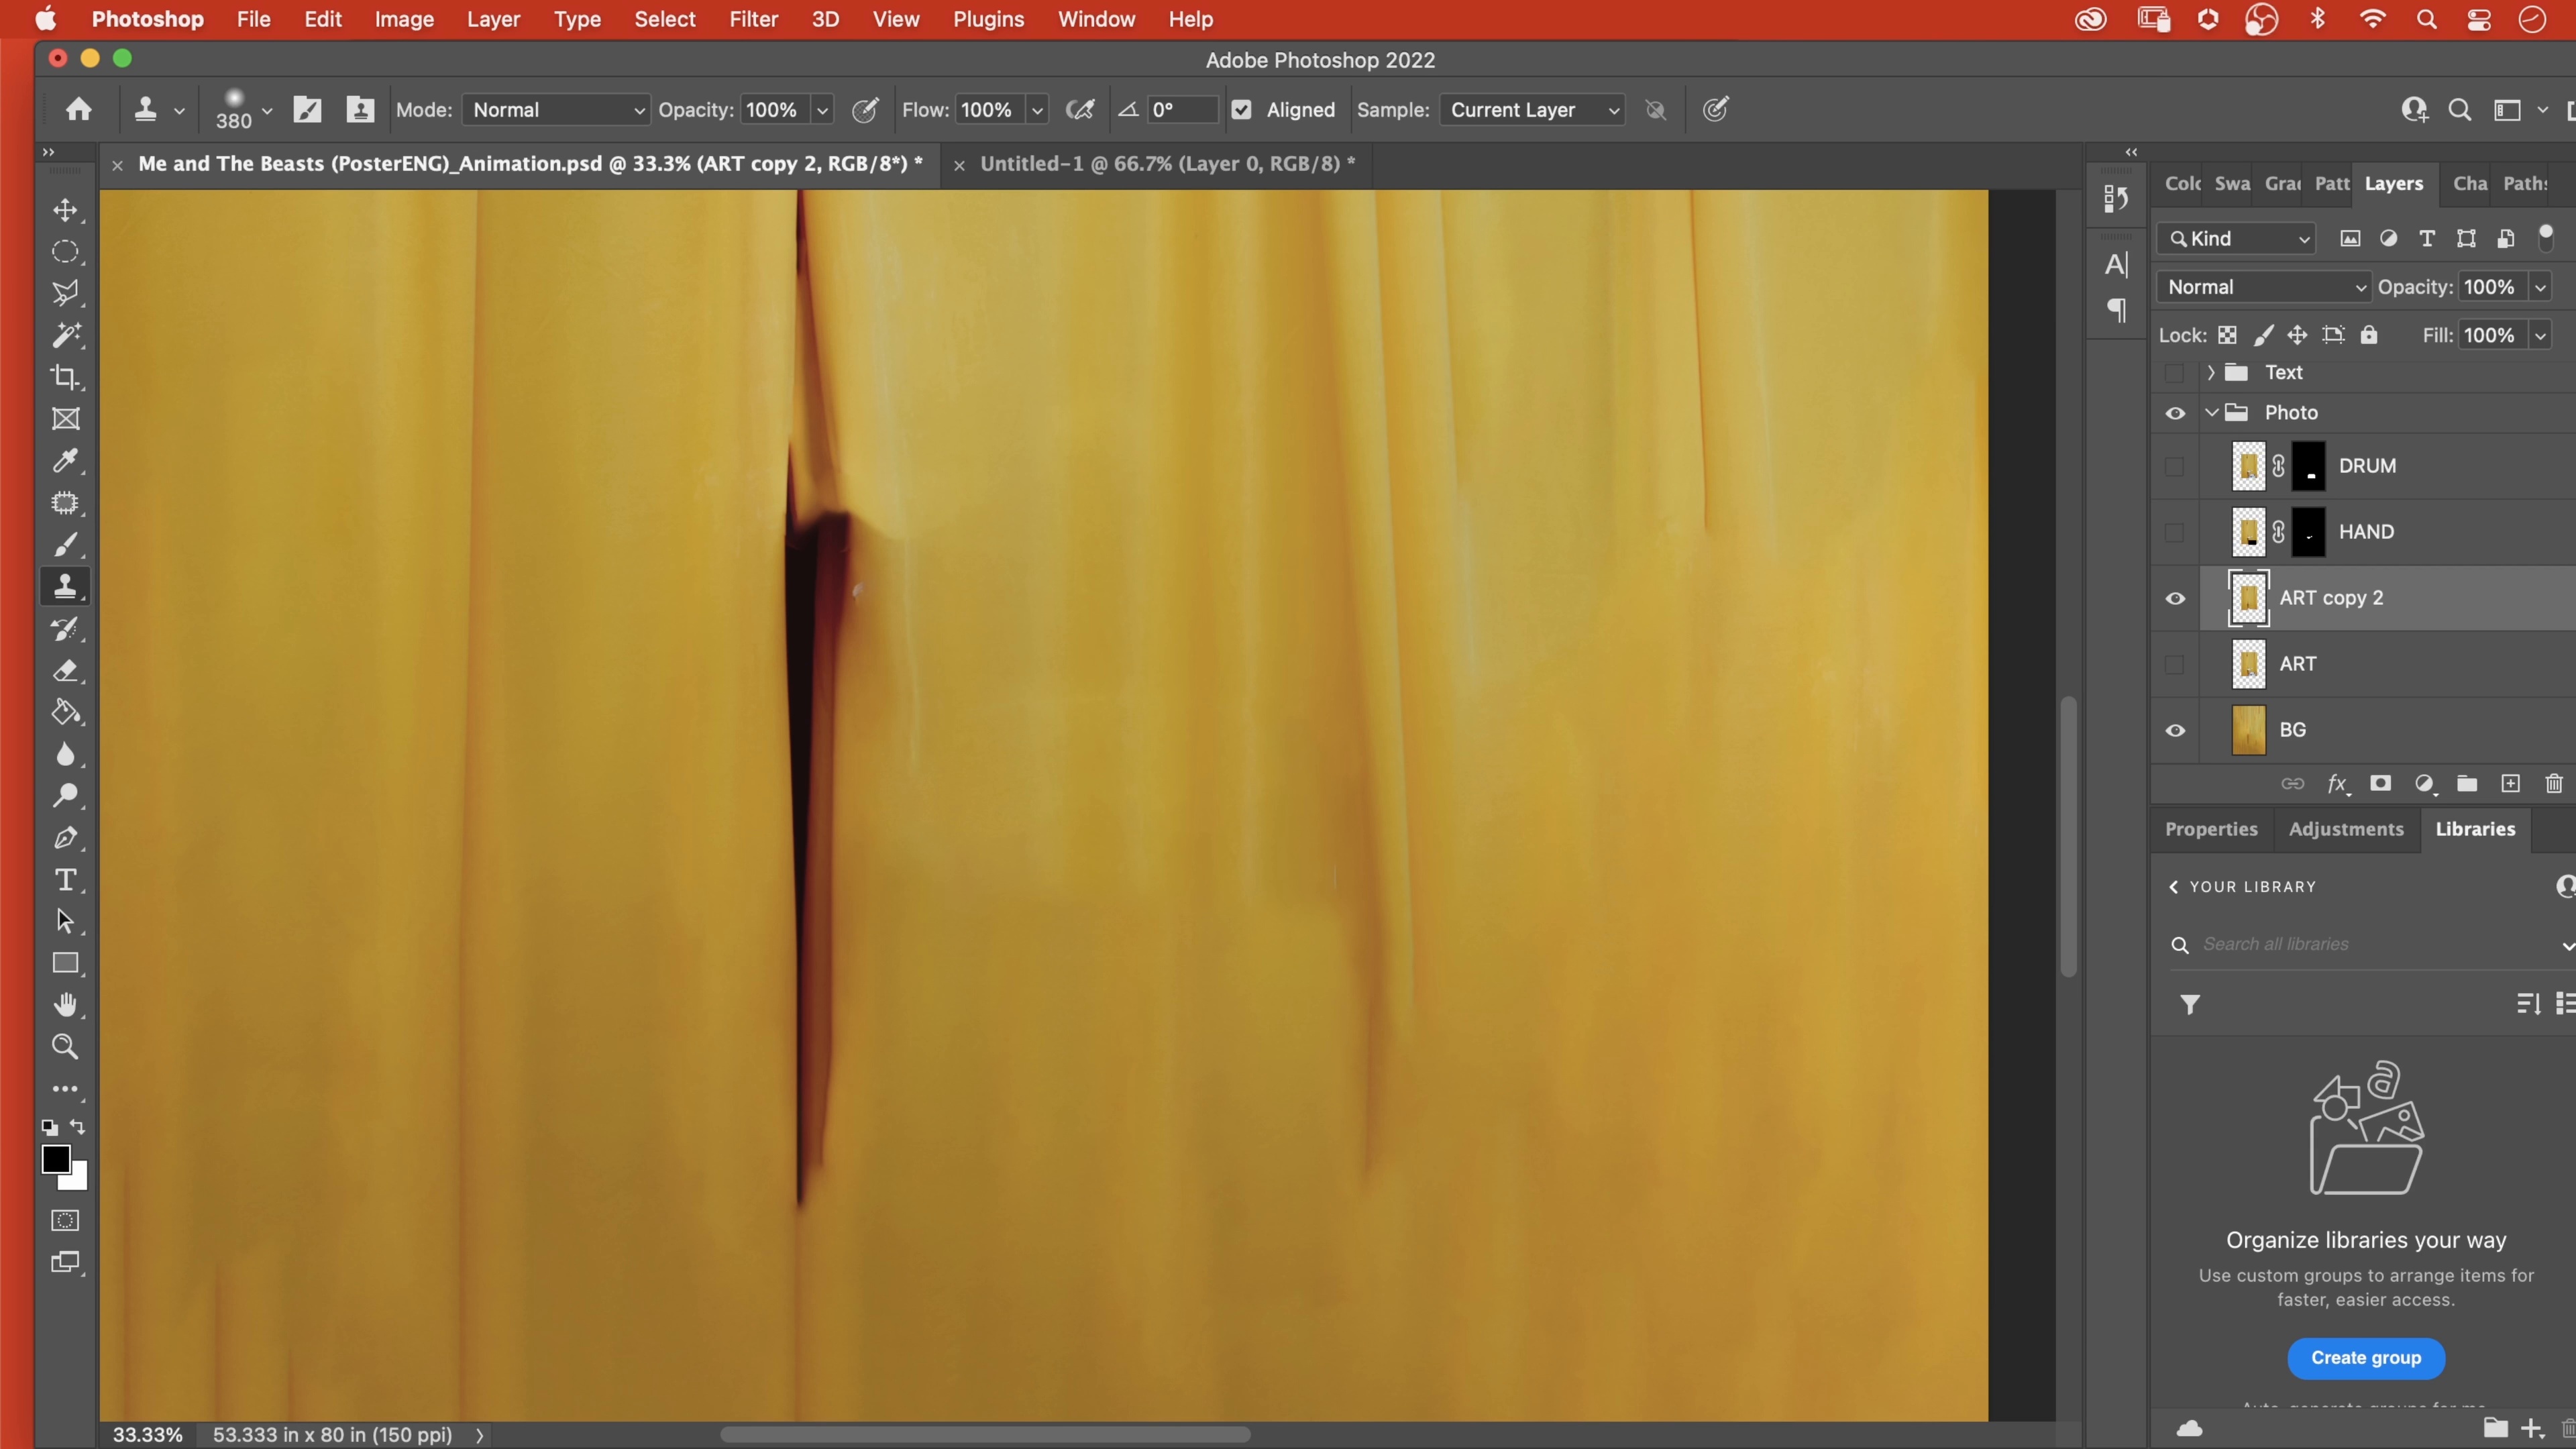Click the background color swatch
The height and width of the screenshot is (1449, 2576).
[x=78, y=1180]
